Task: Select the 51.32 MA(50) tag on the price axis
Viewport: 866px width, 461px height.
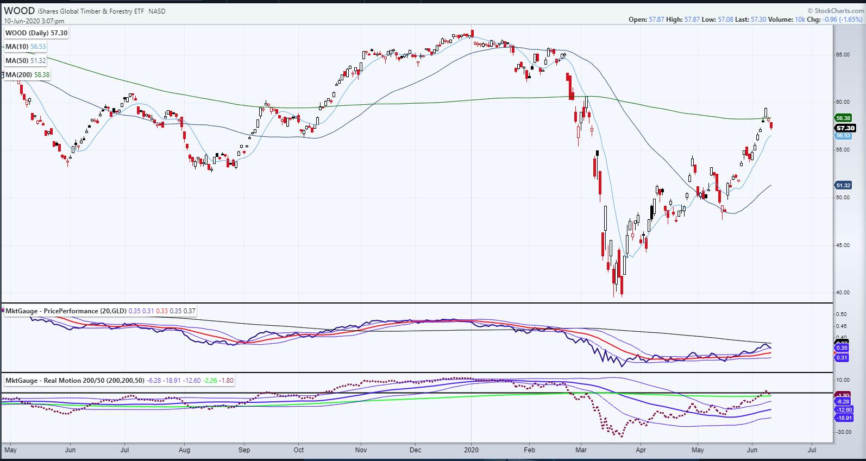Action: coord(843,185)
